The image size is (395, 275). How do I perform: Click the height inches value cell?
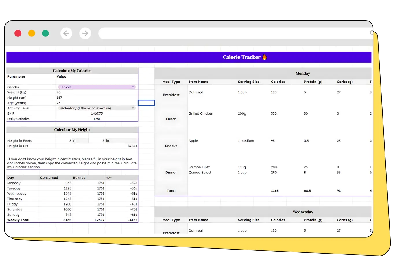[97, 141]
